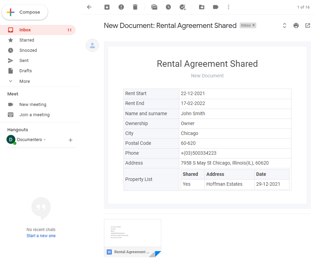The width and height of the screenshot is (315, 260).
Task: Go to the Starred folder
Action: pyautogui.click(x=27, y=40)
